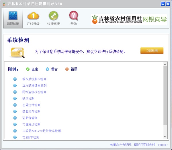Click the 在线升级 cloud upload icon
The height and width of the screenshot is (150, 172).
[33, 18]
